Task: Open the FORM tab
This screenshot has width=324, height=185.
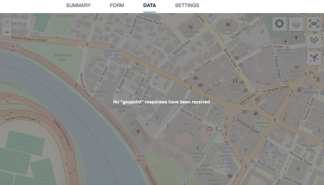Action: [x=117, y=5]
